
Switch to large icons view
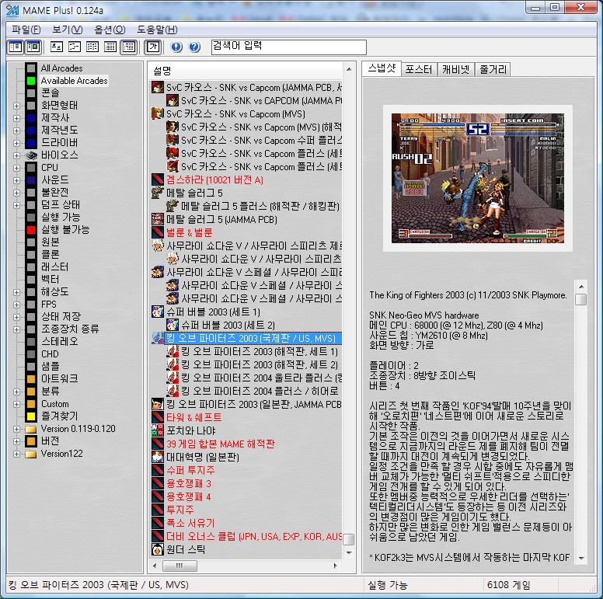point(56,47)
